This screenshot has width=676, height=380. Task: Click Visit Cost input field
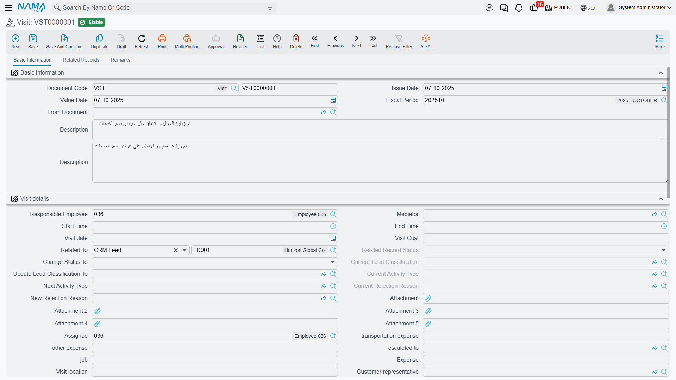coord(545,238)
